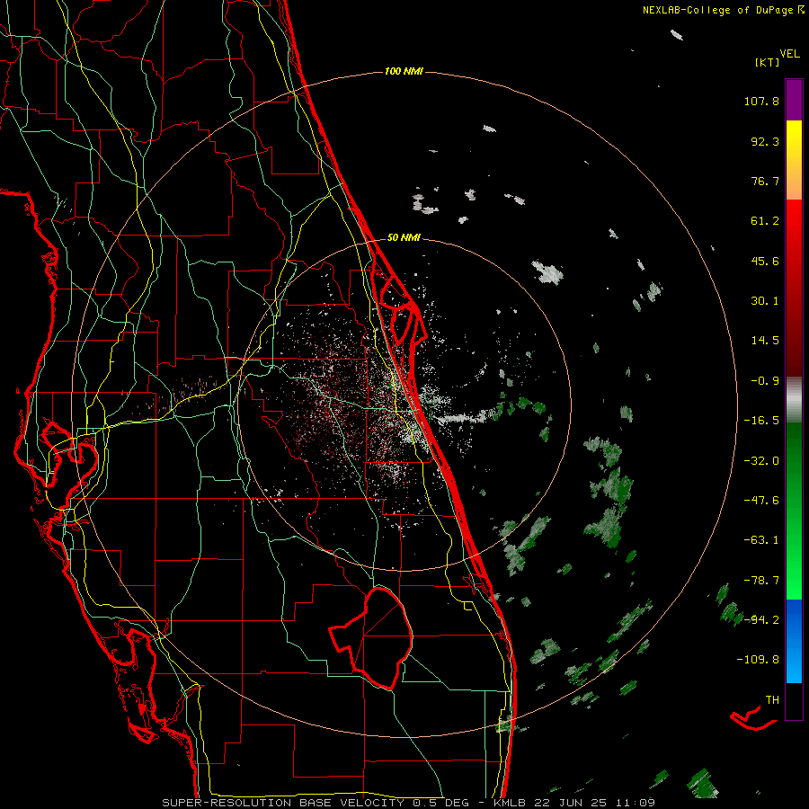Click the "-94.2" legend value
The height and width of the screenshot is (809, 809).
[x=761, y=619]
